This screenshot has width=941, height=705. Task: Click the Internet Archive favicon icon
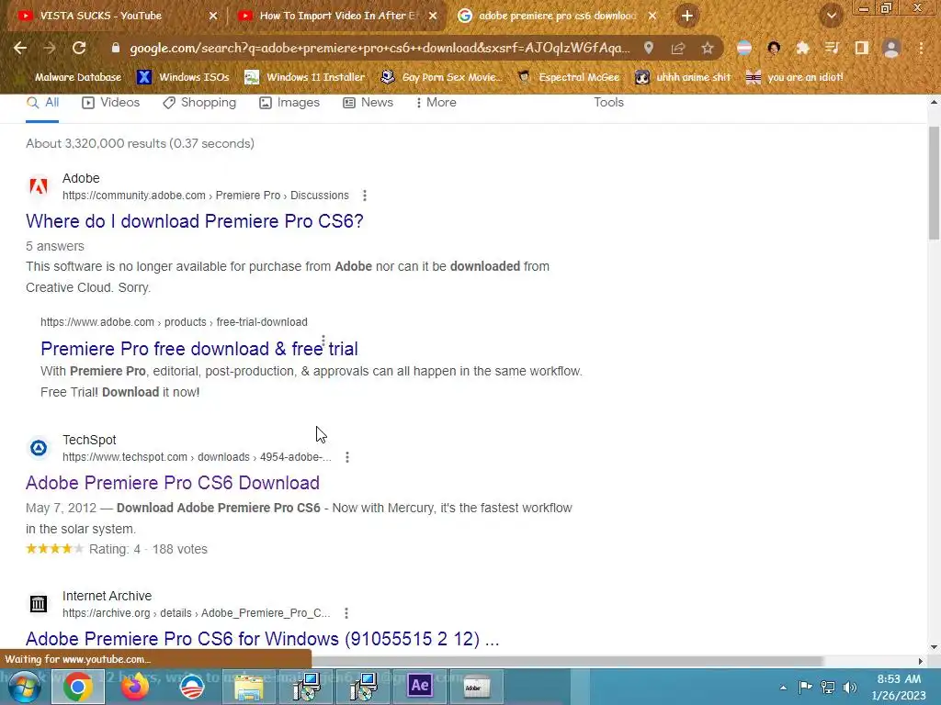[39, 604]
